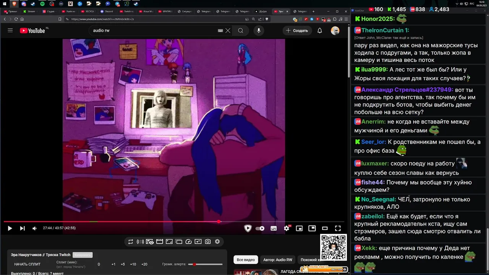Open the YouTube guide hamburger menu
This screenshot has height=275, width=489.
coord(10,31)
